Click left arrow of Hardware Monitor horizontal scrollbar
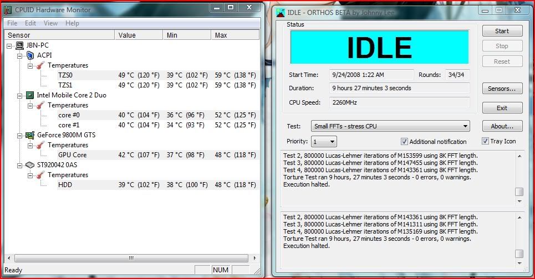The width and height of the screenshot is (535, 279). point(8,258)
